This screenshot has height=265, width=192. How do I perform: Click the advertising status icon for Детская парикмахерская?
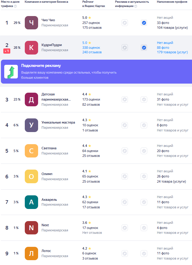tap(125, 99)
